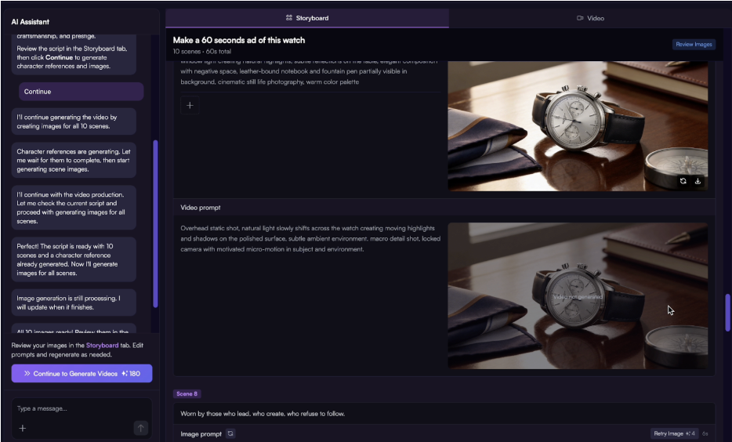Click the send message arrow button

[x=140, y=428]
